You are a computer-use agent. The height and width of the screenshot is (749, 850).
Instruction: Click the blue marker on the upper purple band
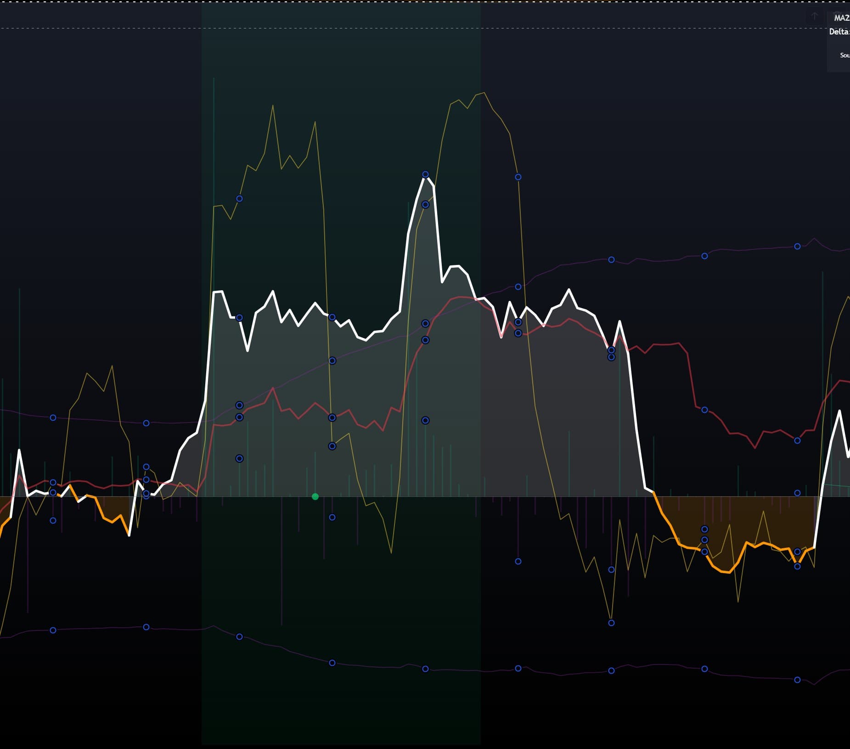(611, 259)
